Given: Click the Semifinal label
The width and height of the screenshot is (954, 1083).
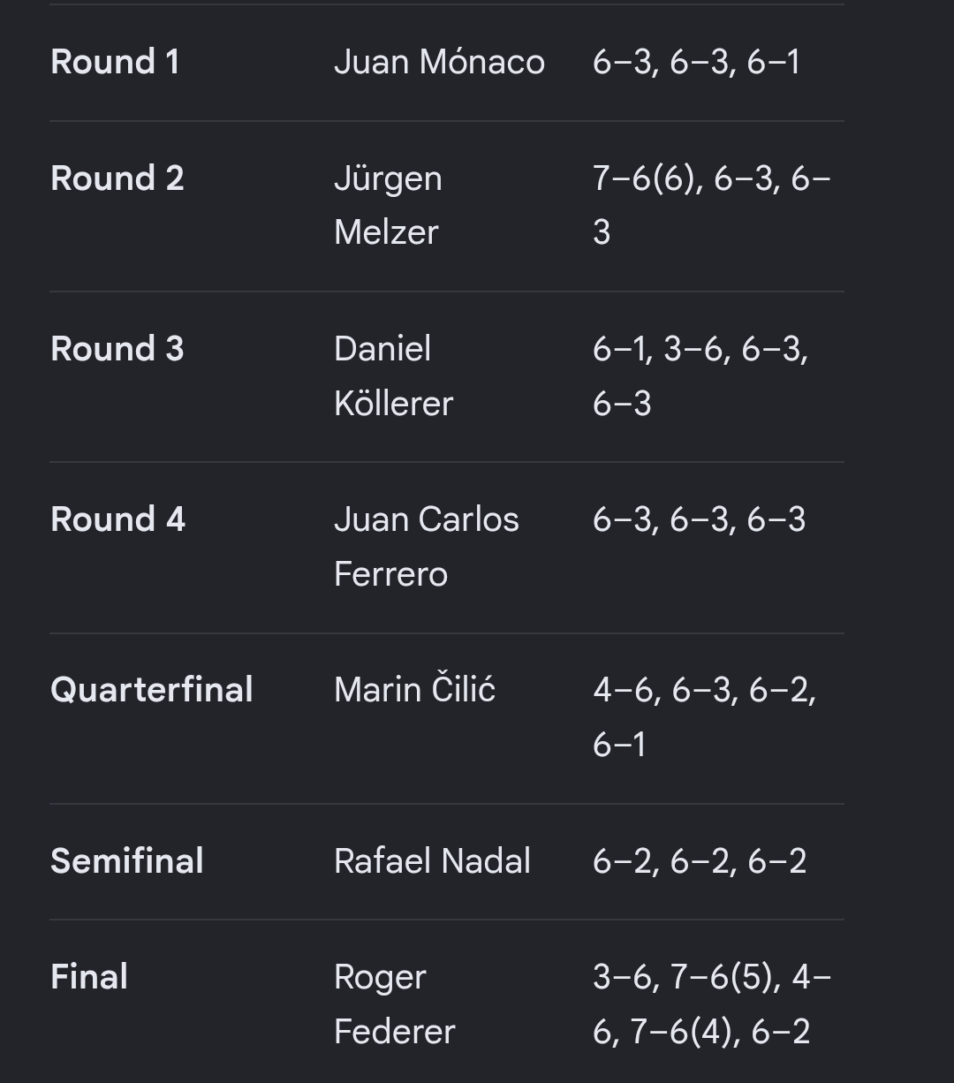Looking at the screenshot, I should pos(126,861).
